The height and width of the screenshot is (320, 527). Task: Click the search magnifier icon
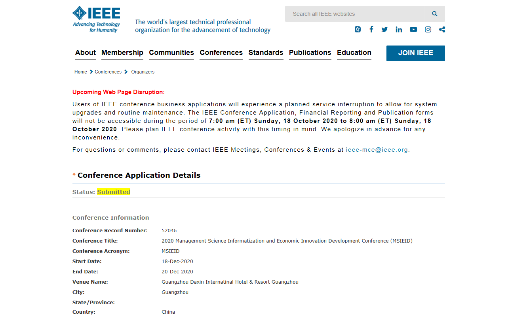[x=435, y=14]
